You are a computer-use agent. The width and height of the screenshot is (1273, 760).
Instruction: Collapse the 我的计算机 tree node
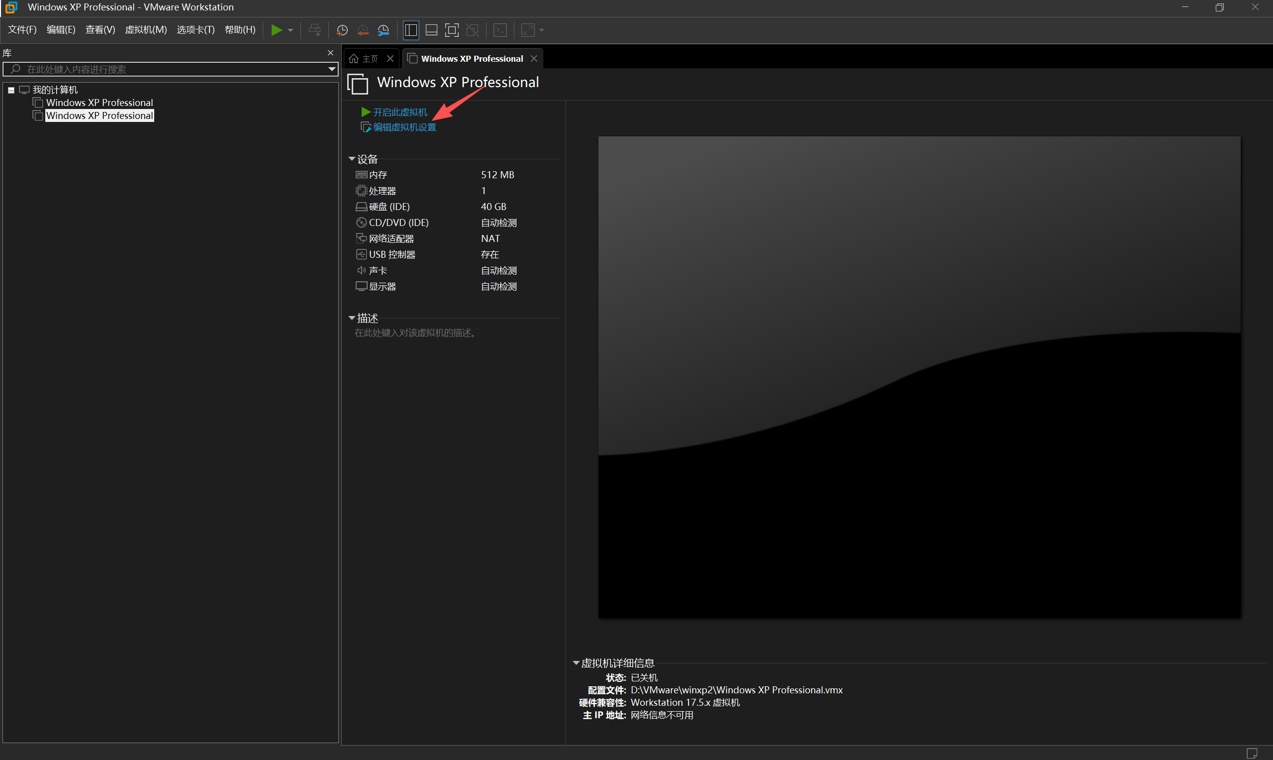tap(11, 90)
